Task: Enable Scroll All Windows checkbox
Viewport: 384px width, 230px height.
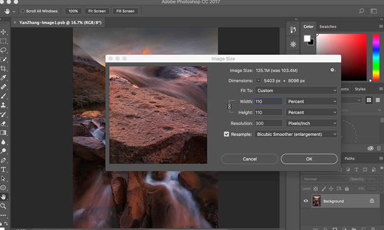Action: pos(22,11)
